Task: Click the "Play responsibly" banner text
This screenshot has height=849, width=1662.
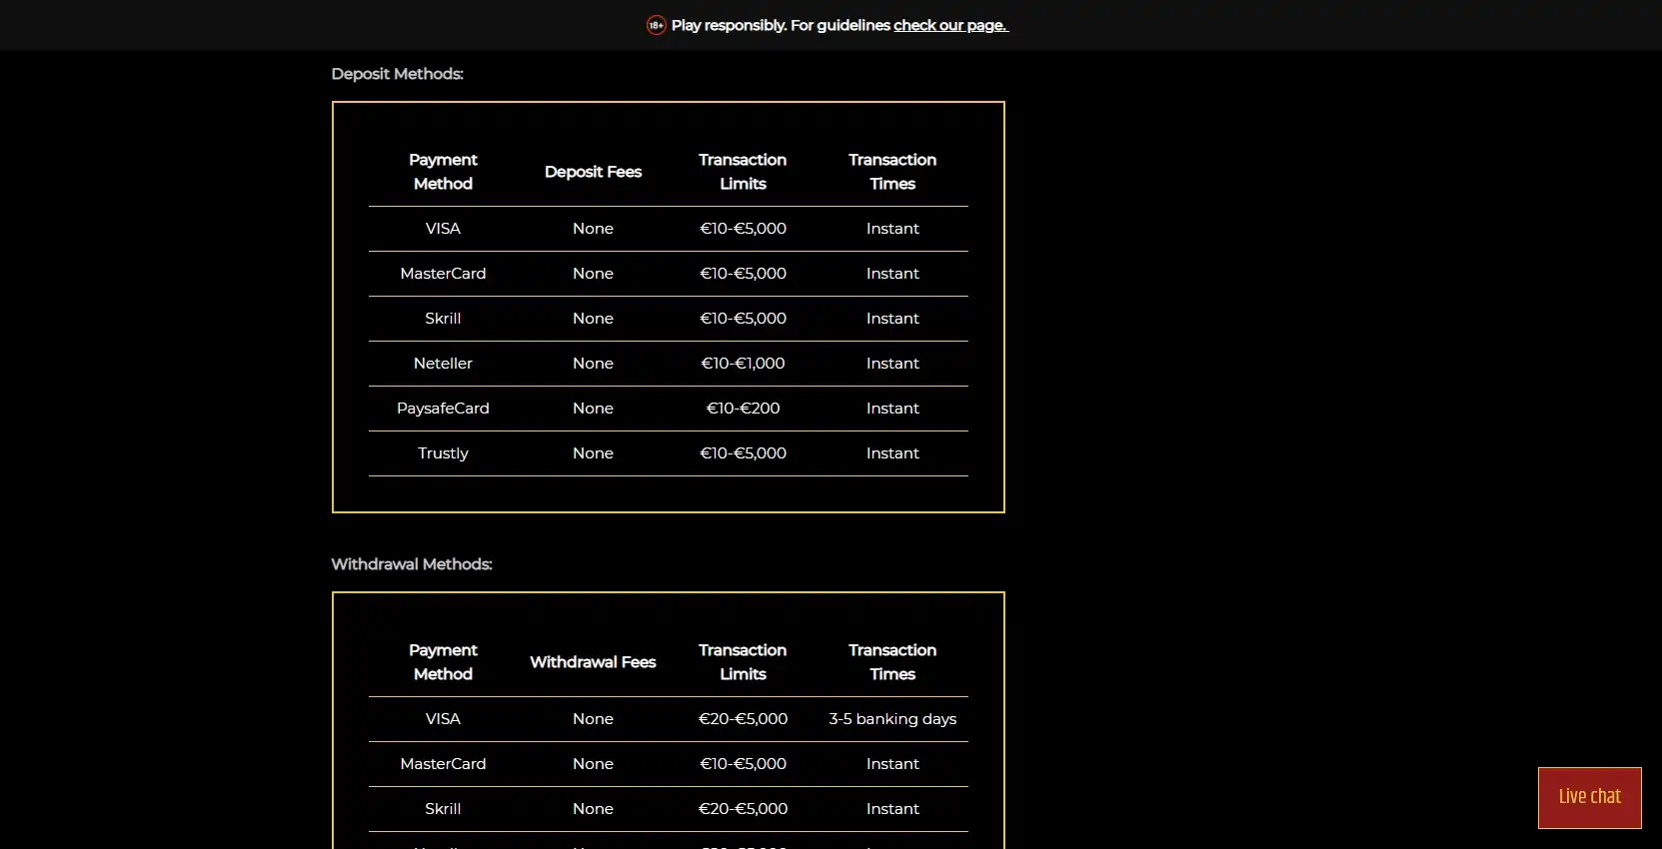Action: tap(780, 25)
